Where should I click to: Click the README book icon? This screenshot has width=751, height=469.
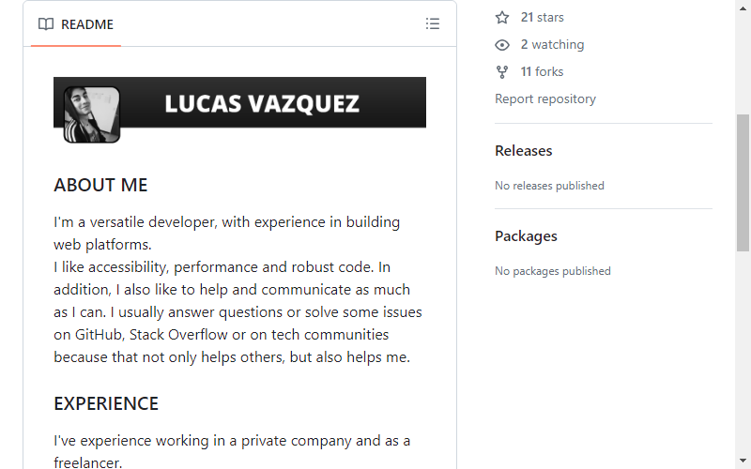[x=46, y=24]
